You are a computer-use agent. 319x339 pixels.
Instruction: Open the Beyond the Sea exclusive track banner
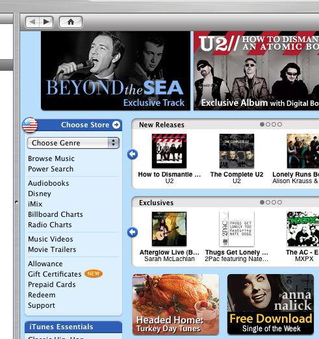point(116,71)
